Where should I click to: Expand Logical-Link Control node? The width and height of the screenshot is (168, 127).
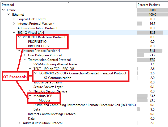(x=14, y=19)
